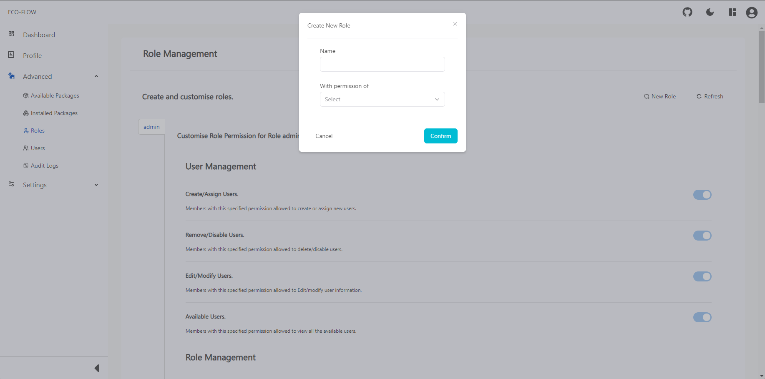Collapse the Advanced menu chevron
Image resolution: width=765 pixels, height=379 pixels.
tap(96, 76)
